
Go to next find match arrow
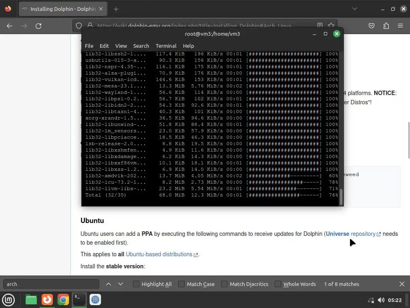click(120, 284)
